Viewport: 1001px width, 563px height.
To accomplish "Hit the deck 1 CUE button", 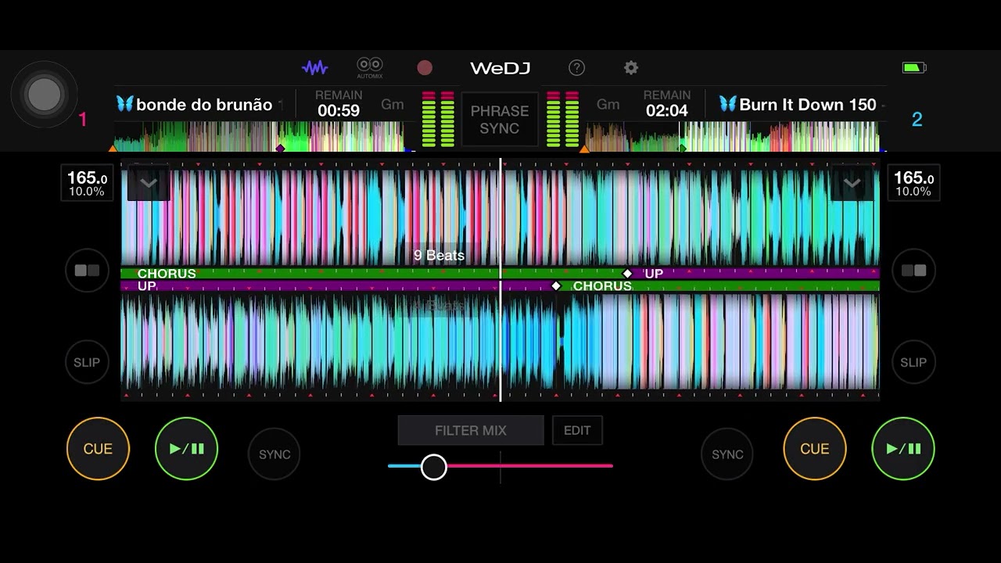I will 98,449.
